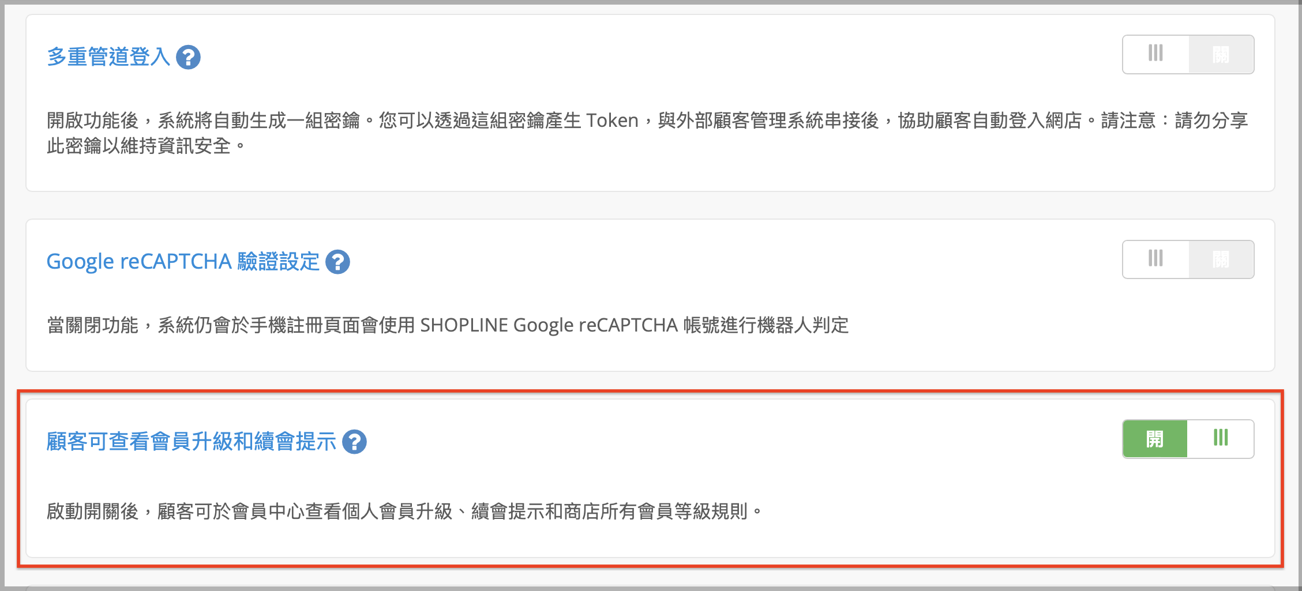Viewport: 1302px width, 591px height.
Task: Click grey 關 label on 多重管道登入 switch
Action: tap(1221, 55)
